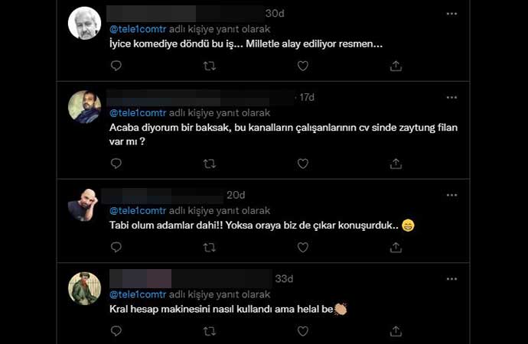Like the tweet mentioning "zaytung filan"

[303, 164]
